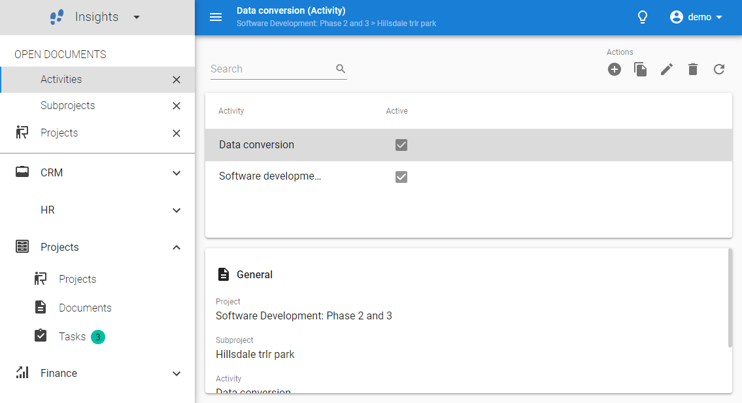The image size is (742, 403).
Task: Open Documents submenu item
Action: (x=85, y=308)
